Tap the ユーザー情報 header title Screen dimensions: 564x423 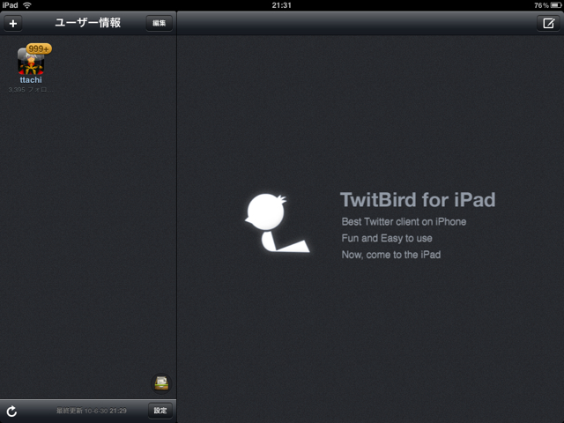[x=88, y=23]
